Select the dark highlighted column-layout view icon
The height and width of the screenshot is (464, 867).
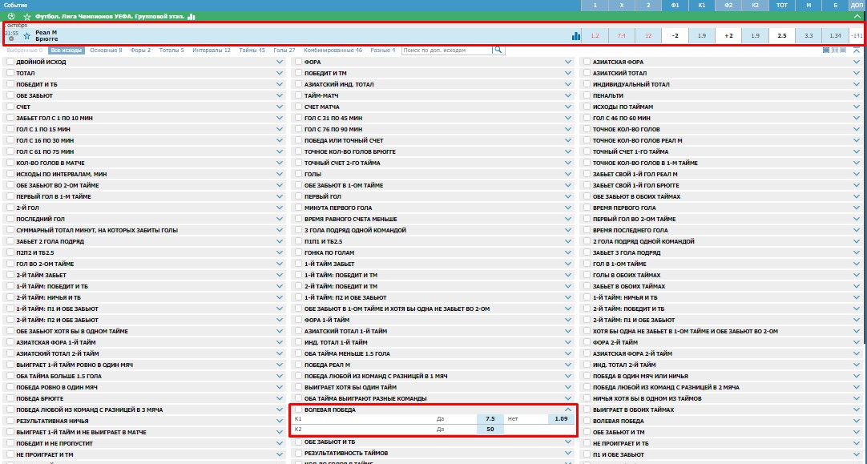pos(826,50)
